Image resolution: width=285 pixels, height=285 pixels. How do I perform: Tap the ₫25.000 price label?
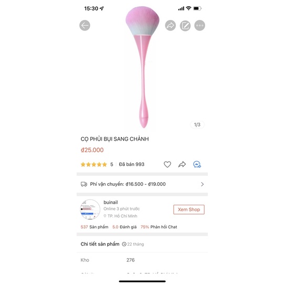tap(92, 150)
